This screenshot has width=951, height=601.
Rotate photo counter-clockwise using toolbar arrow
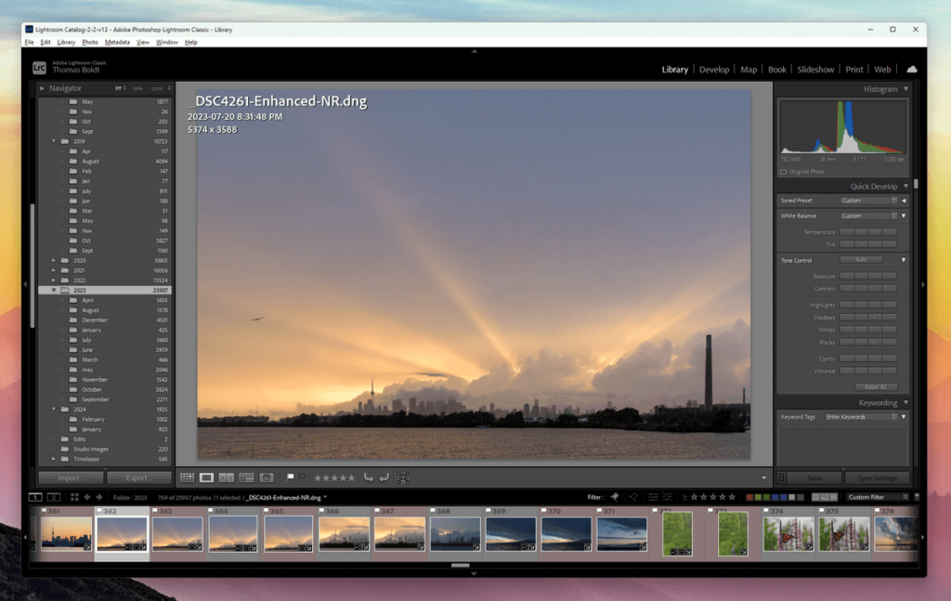tap(368, 477)
